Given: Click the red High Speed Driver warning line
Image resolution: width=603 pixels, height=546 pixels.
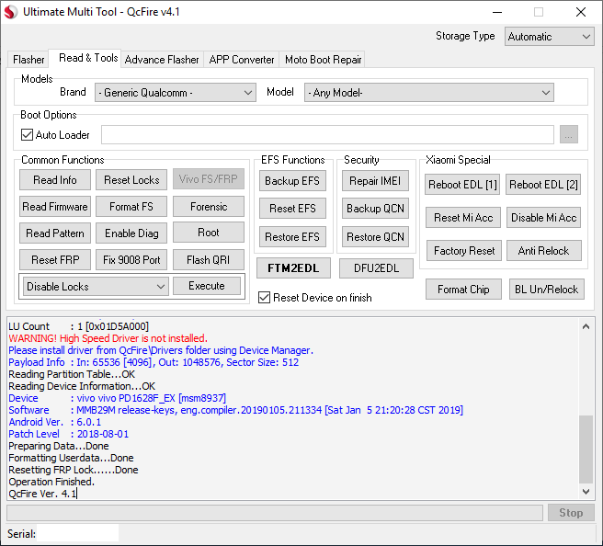Looking at the screenshot, I should [108, 338].
